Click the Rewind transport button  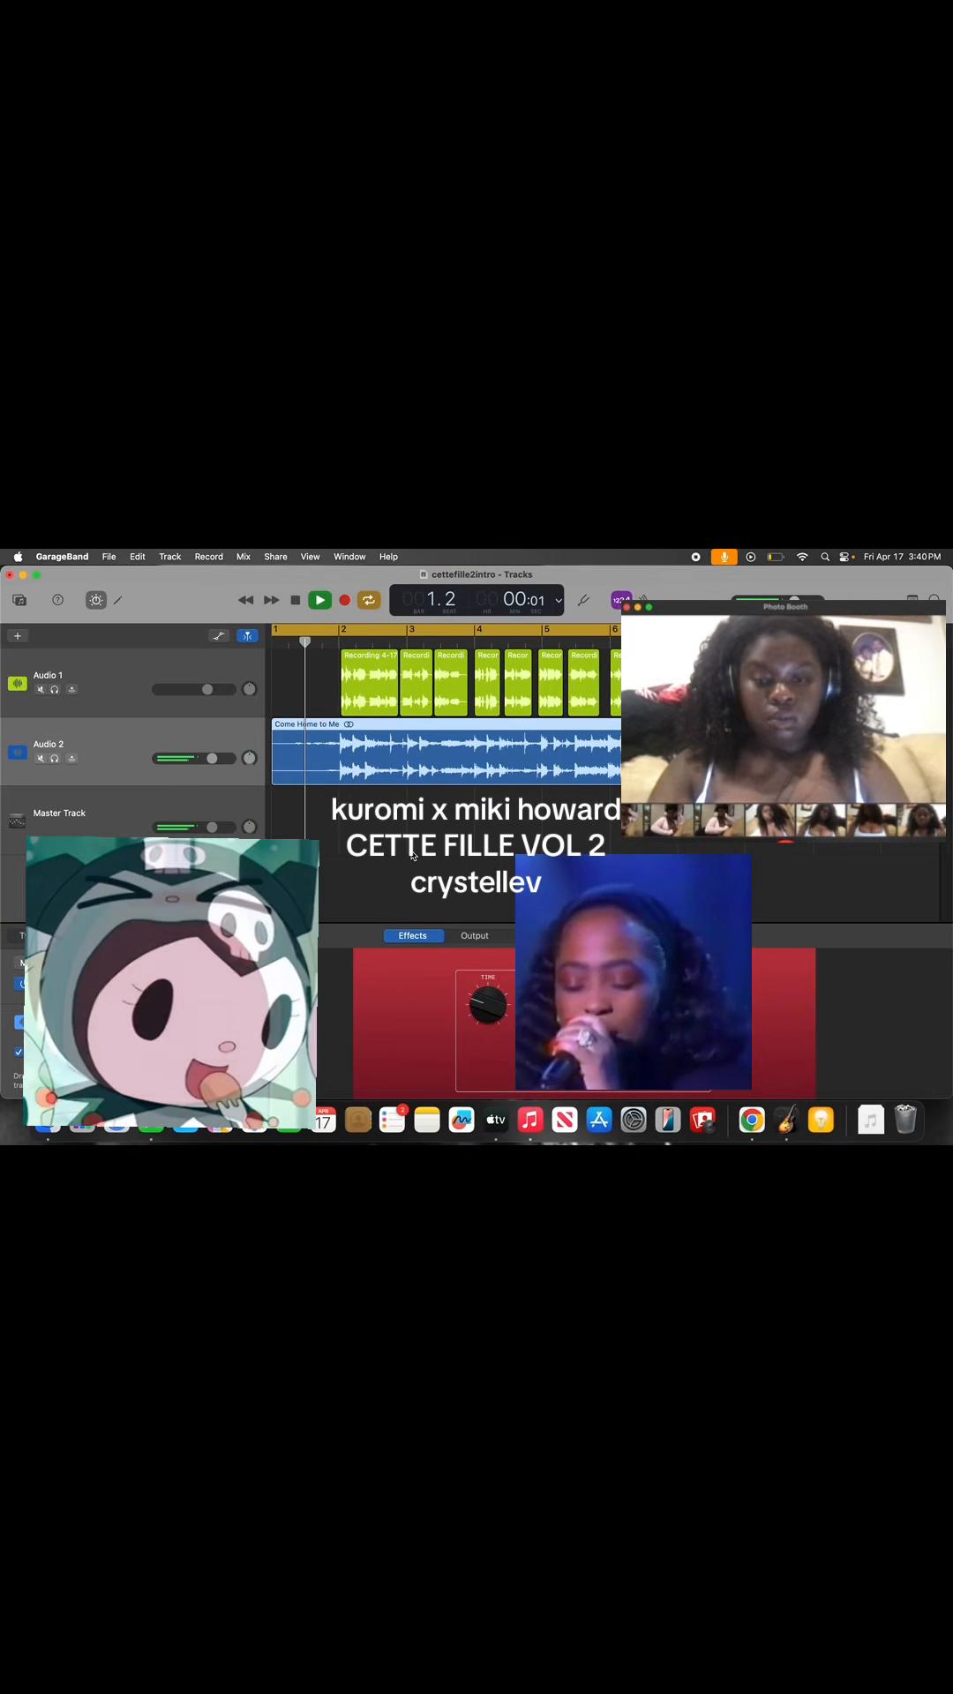pyautogui.click(x=246, y=600)
